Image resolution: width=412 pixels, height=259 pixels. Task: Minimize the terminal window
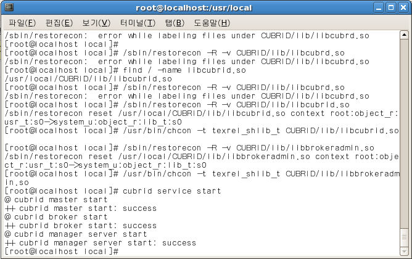379,7
